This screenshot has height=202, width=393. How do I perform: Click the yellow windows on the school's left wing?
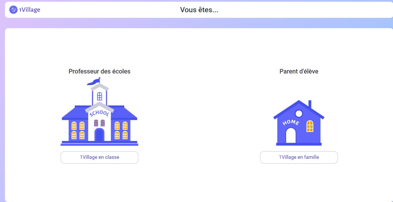pos(78,130)
